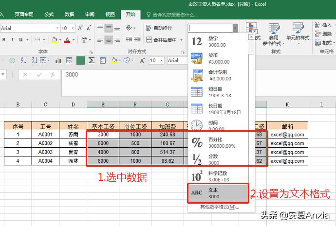Click 合并后居中 merge and center button
The width and height of the screenshot is (336, 226).
pyautogui.click(x=161, y=40)
